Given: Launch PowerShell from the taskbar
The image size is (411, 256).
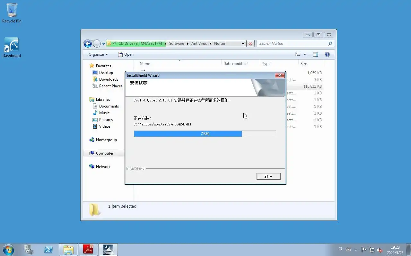Looking at the screenshot, I should tap(48, 250).
